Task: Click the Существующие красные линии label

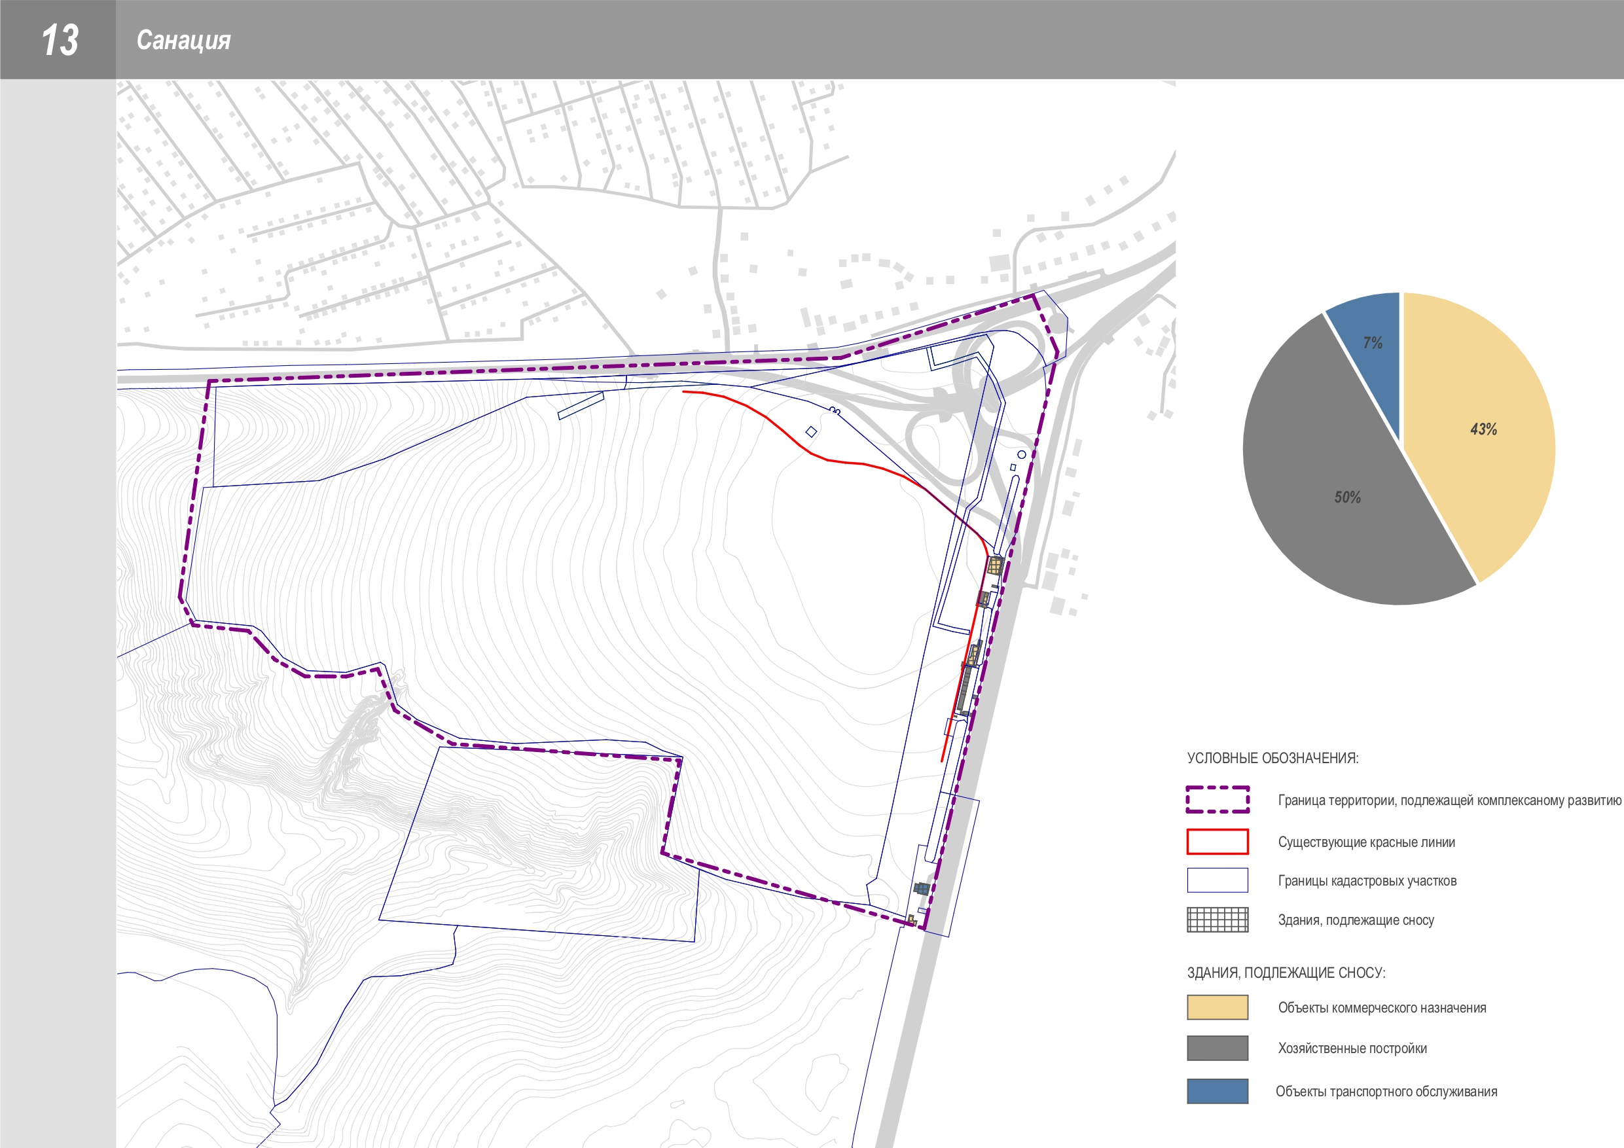Action: click(x=1366, y=842)
